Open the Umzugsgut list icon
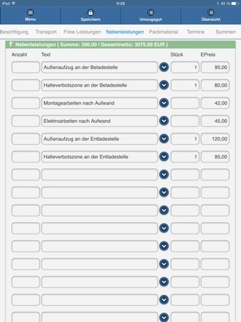 pos(151,13)
